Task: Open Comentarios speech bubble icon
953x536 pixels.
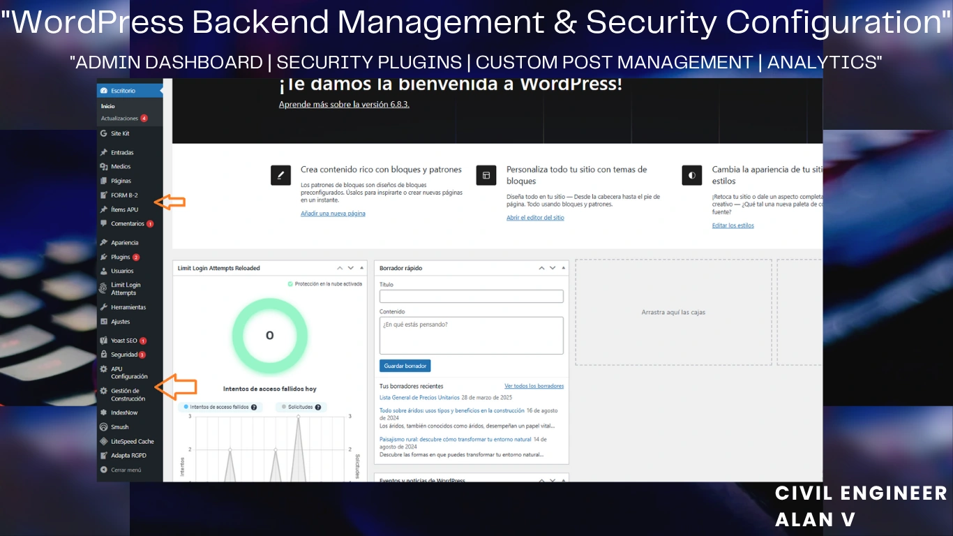Action: 104,224
